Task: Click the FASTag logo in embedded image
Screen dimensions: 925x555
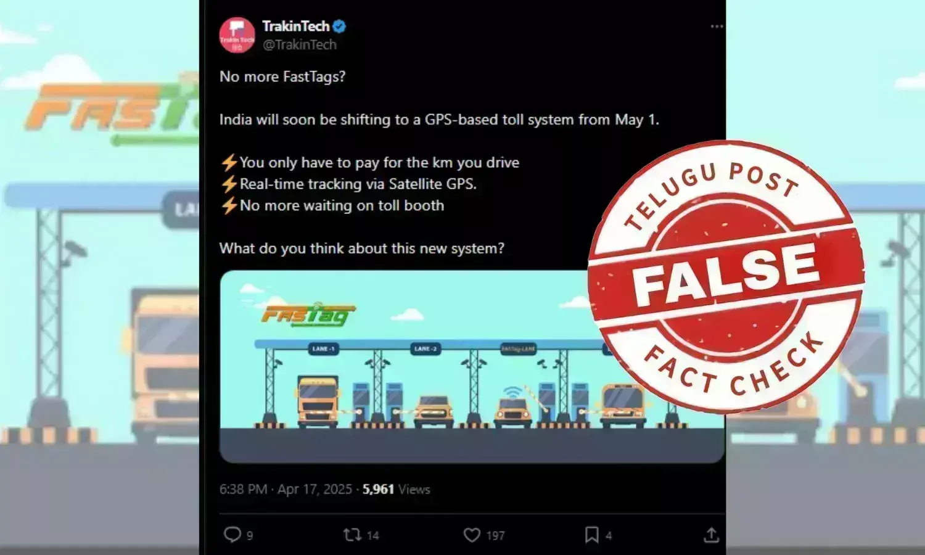Action: tap(308, 315)
